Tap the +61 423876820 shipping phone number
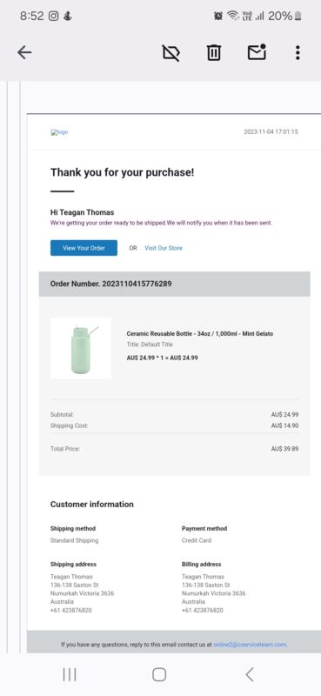Image resolution: width=321 pixels, height=696 pixels. tap(71, 611)
